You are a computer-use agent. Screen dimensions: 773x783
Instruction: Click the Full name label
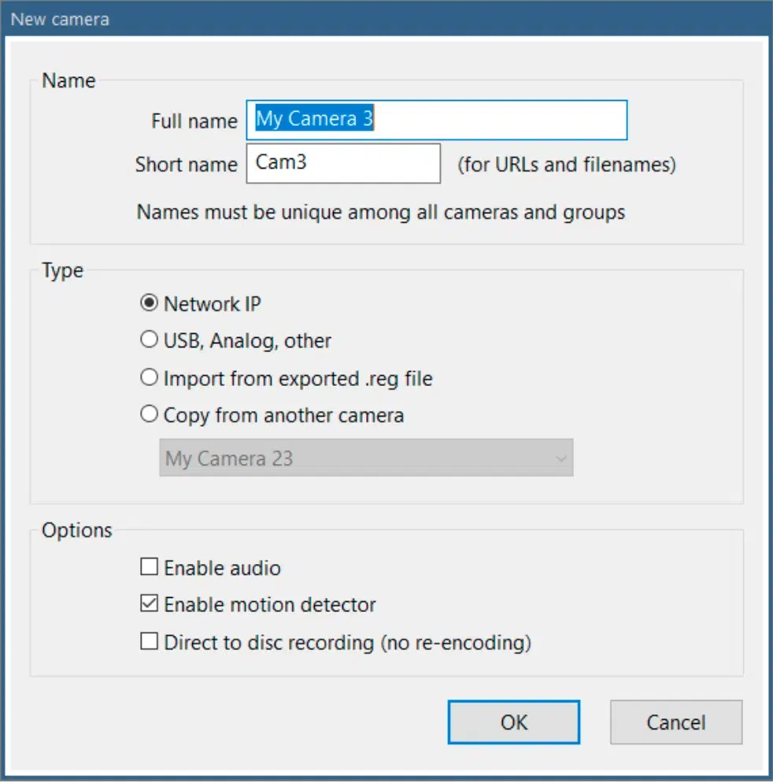click(x=194, y=121)
